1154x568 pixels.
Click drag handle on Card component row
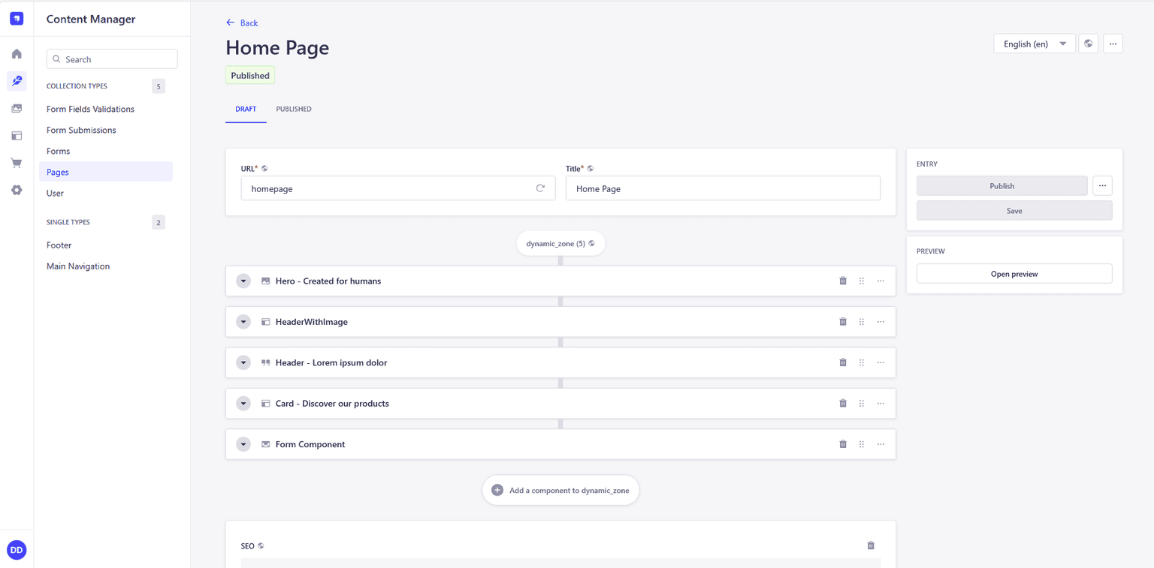point(862,403)
